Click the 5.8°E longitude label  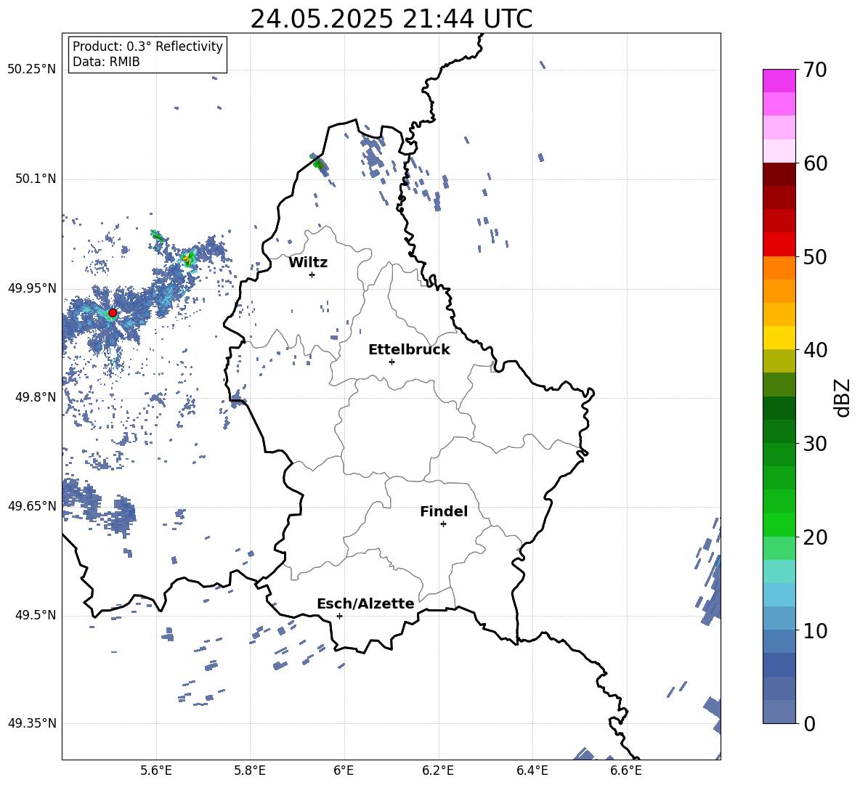[x=250, y=770]
